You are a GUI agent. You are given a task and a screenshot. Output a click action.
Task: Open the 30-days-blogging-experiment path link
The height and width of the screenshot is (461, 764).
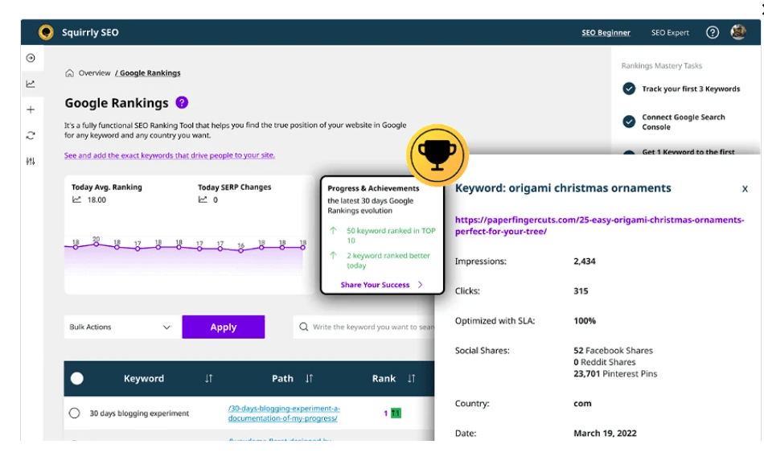tap(284, 414)
